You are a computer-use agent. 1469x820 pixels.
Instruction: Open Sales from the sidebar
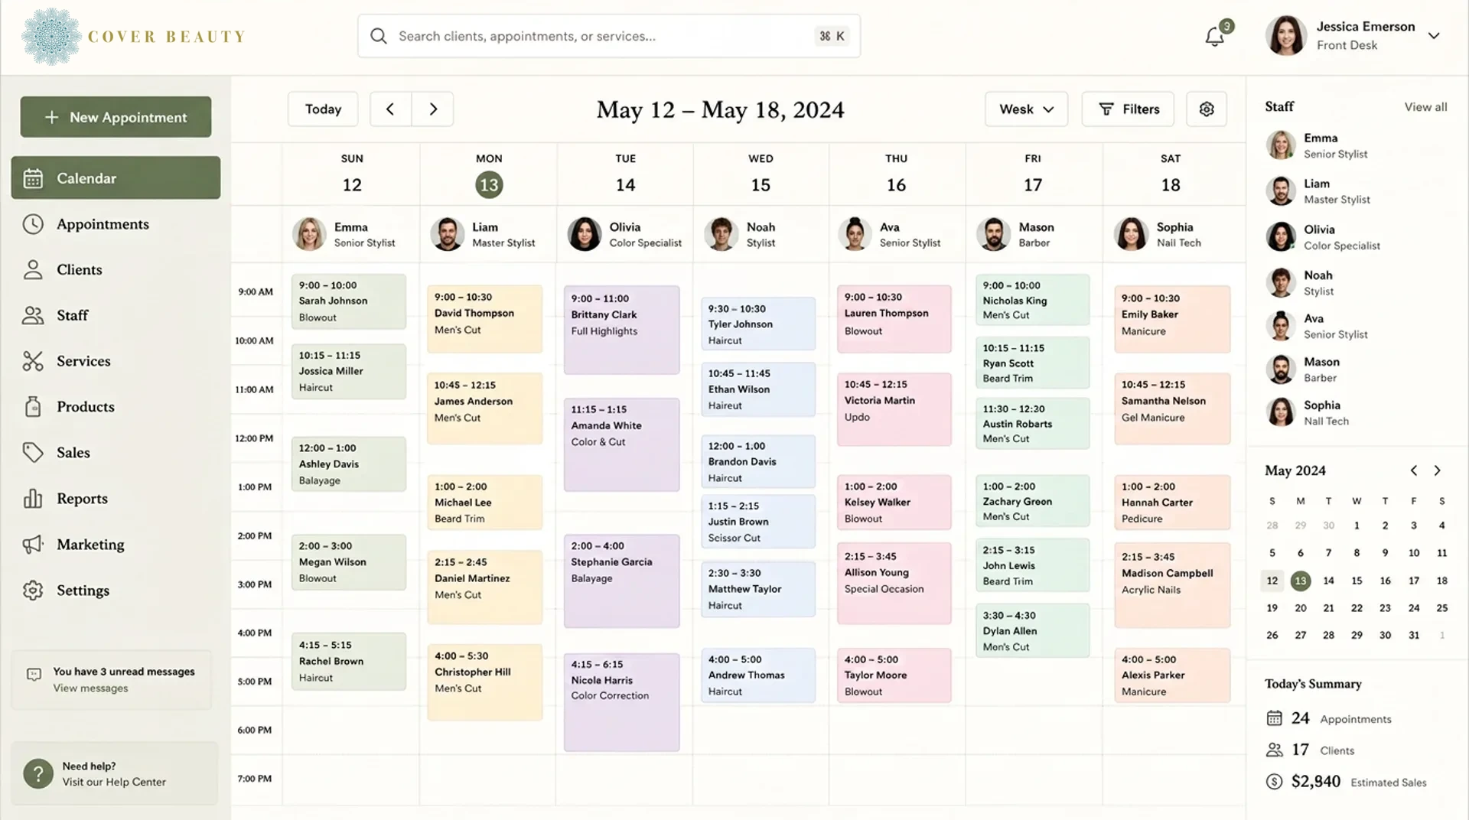(x=116, y=453)
